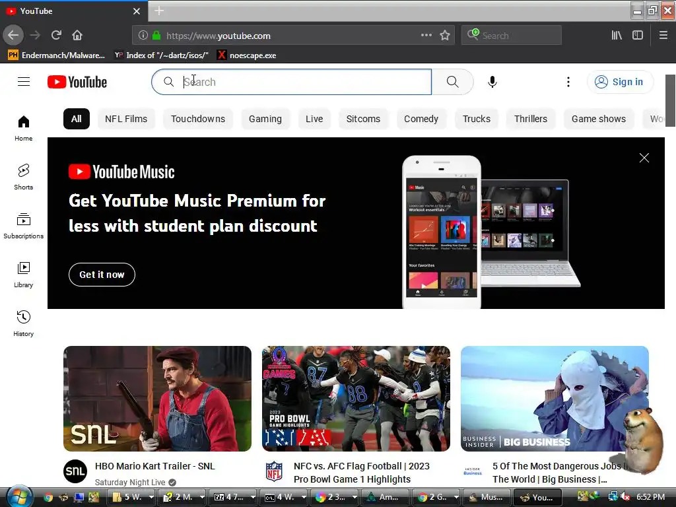This screenshot has width=676, height=507.
Task: Click the page vertical scrollbar thumb
Action: [670, 100]
